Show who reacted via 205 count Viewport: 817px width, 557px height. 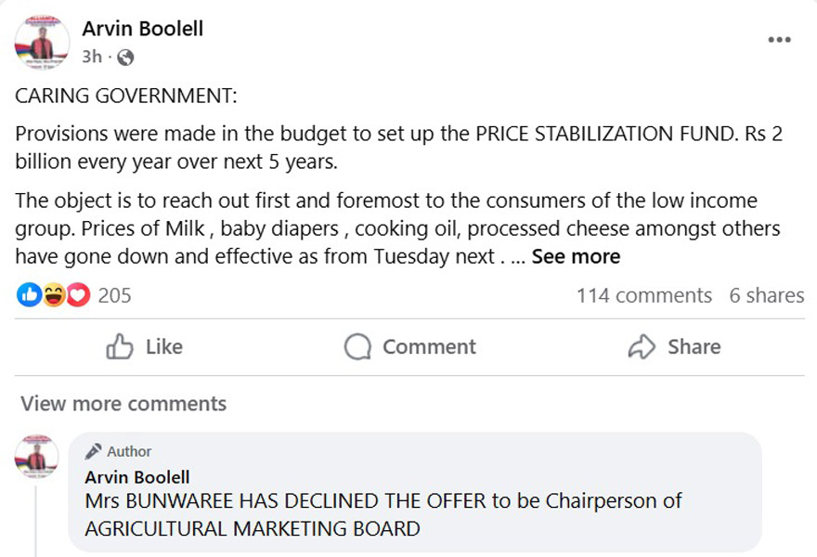tap(114, 295)
